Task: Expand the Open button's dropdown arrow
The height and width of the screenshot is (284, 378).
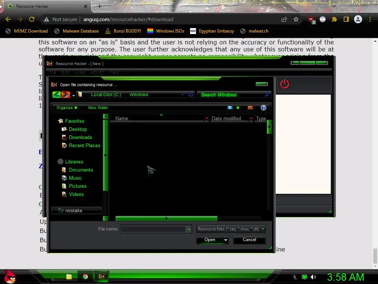Action: (x=226, y=240)
